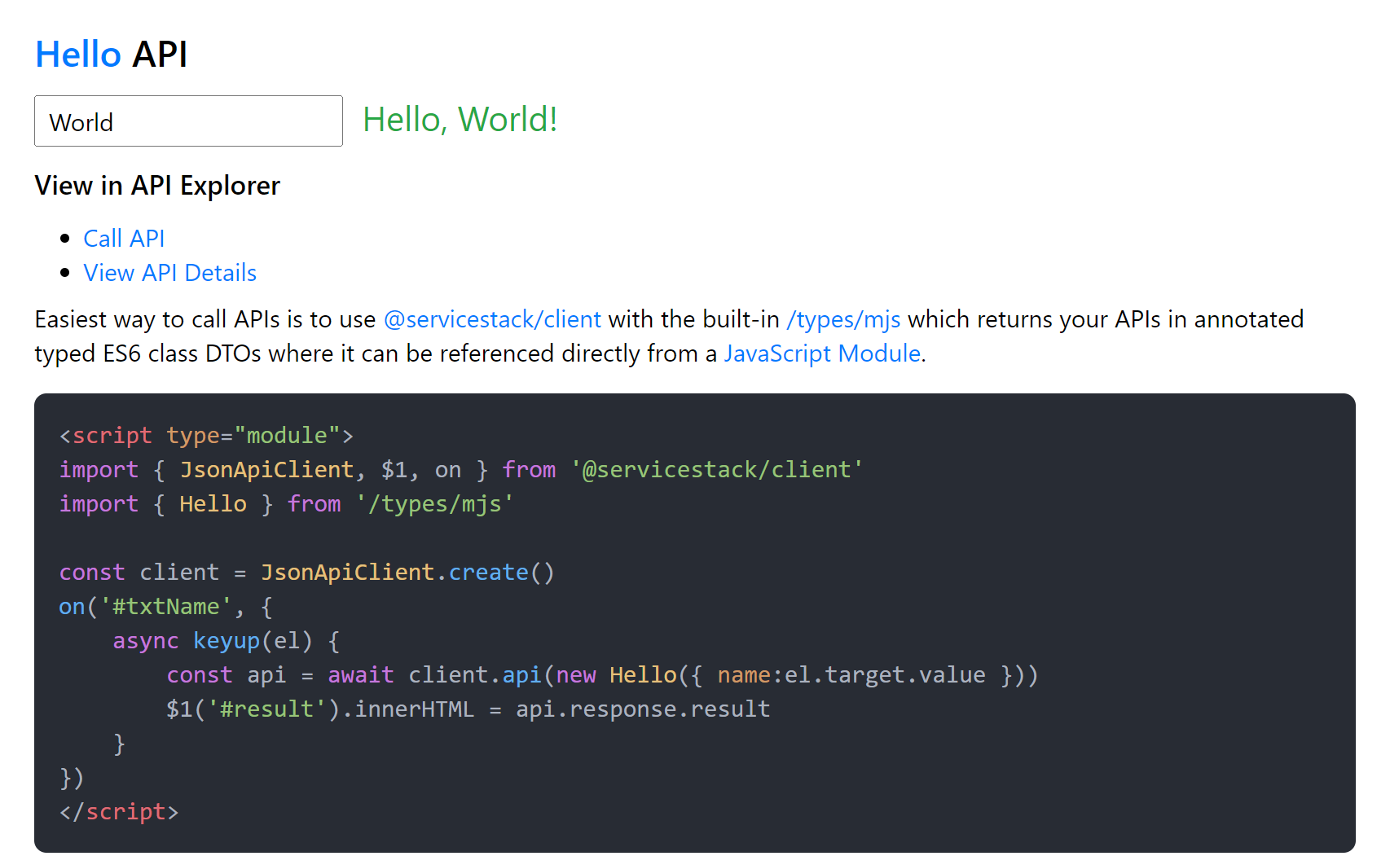Click the closing /script tag line
Screen dimensions: 1390x856
coord(119,812)
